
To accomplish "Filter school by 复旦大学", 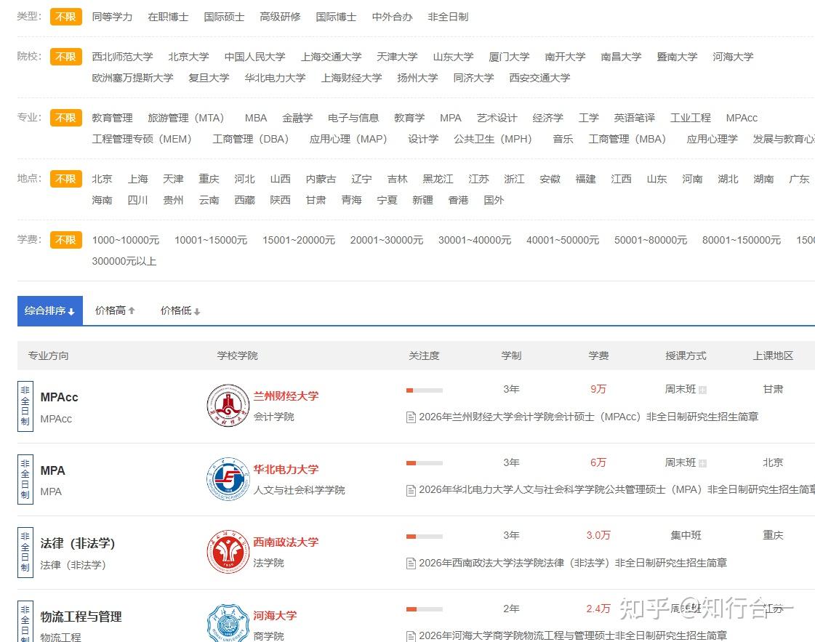I will click(209, 78).
